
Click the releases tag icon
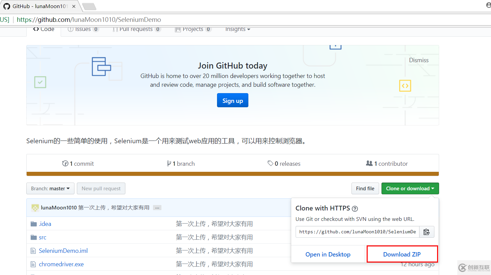[270, 163]
